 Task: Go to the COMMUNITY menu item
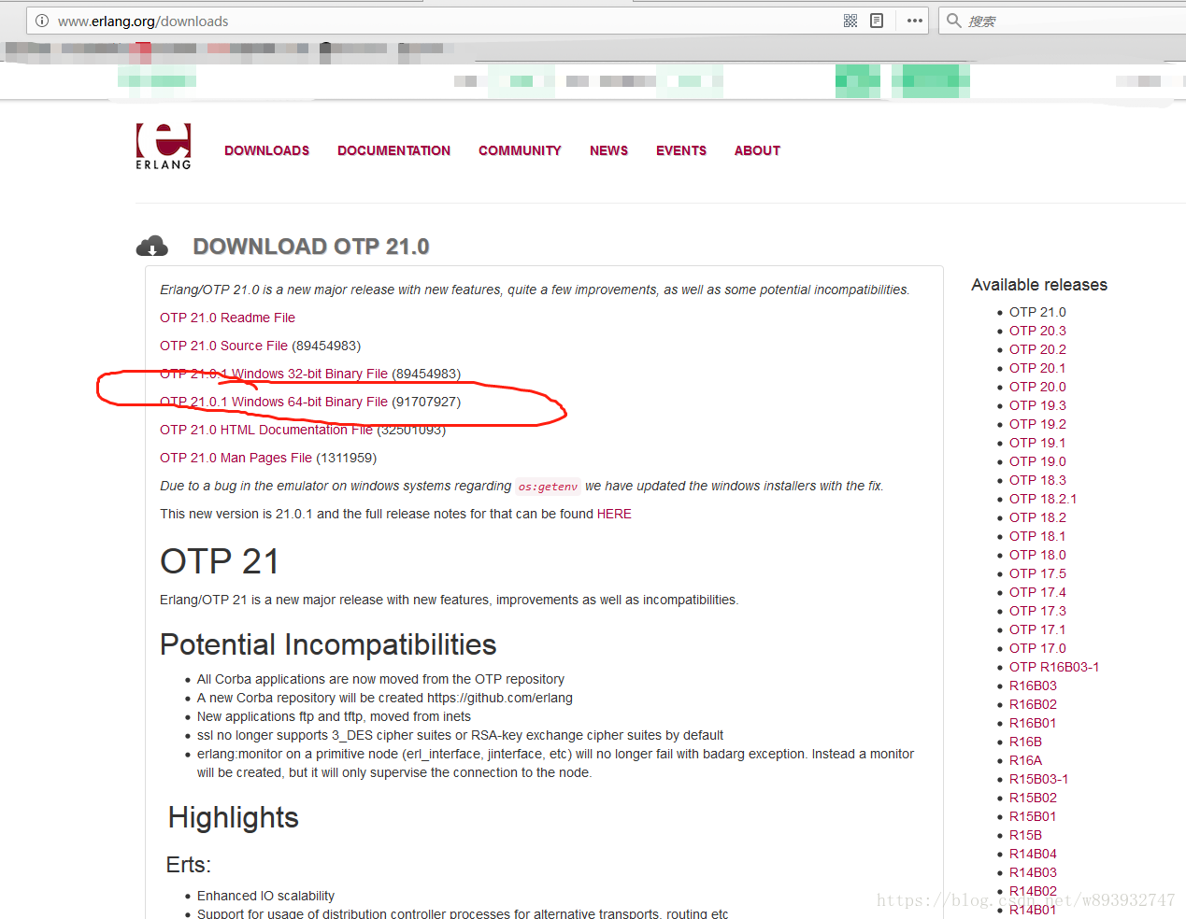click(x=520, y=150)
